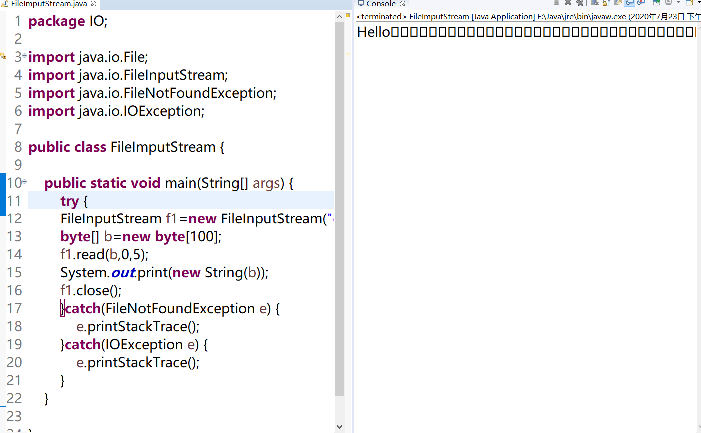Viewport: 701px width, 433px height.
Task: Click the 'public class FileImputStream {' line
Action: 126,147
